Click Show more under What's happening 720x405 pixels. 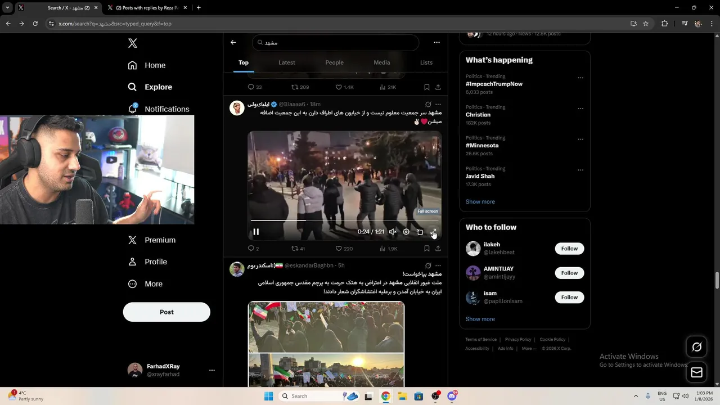pos(480,201)
